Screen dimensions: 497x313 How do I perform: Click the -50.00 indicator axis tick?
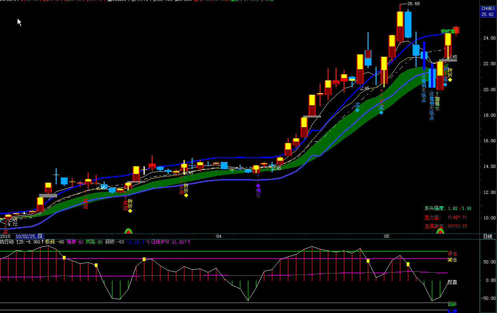click(488, 298)
